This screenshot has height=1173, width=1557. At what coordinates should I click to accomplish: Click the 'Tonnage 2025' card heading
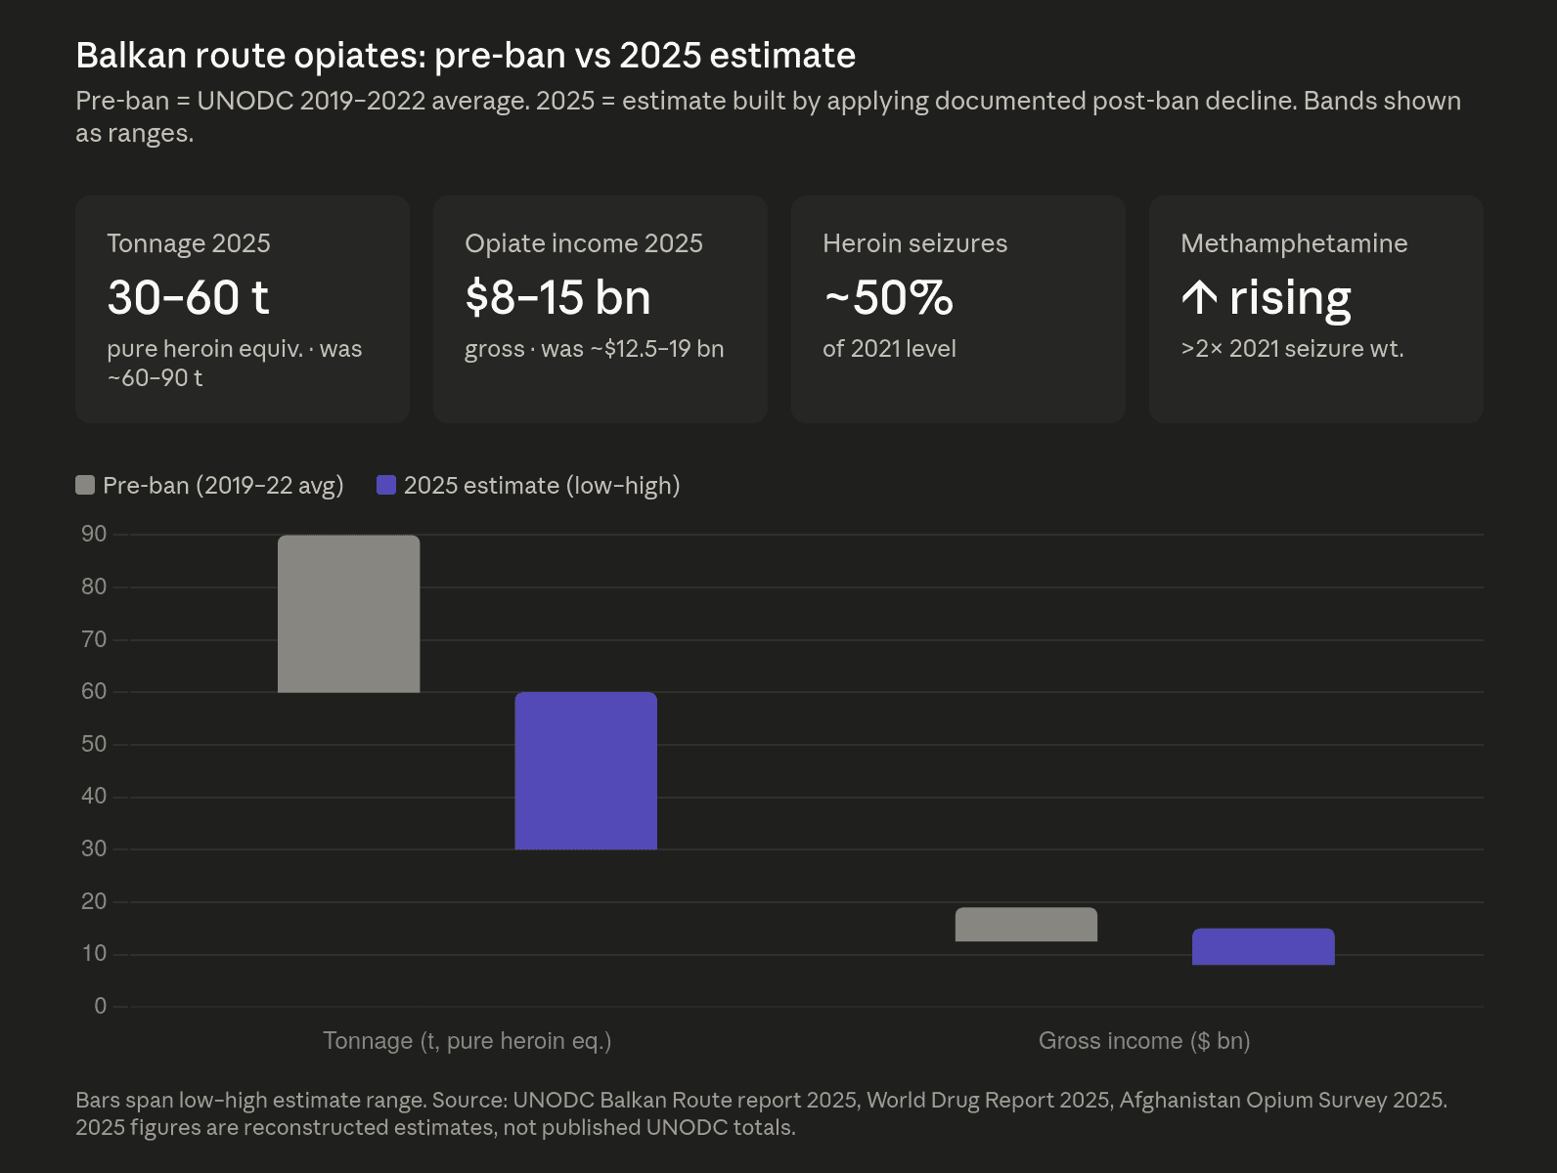coord(189,243)
